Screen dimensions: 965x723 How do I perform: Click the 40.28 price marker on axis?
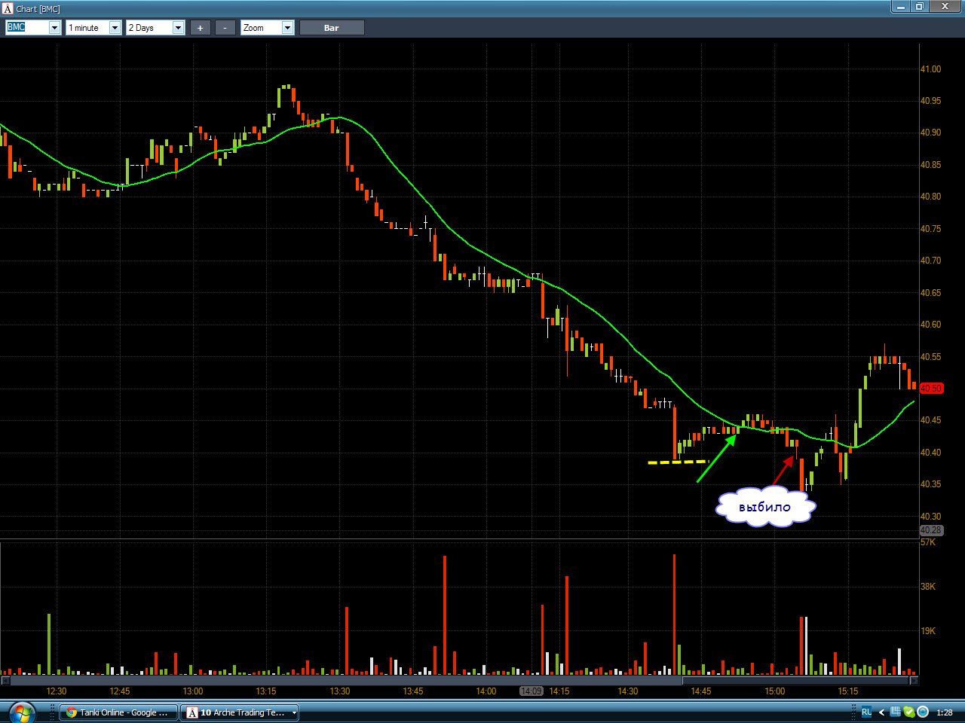931,530
